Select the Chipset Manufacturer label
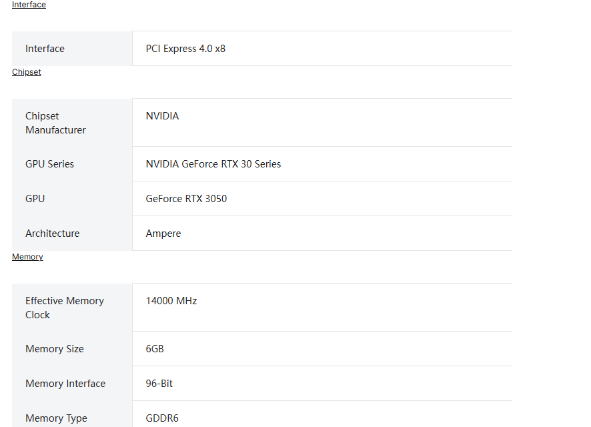Viewport: 591px width, 427px height. click(56, 123)
